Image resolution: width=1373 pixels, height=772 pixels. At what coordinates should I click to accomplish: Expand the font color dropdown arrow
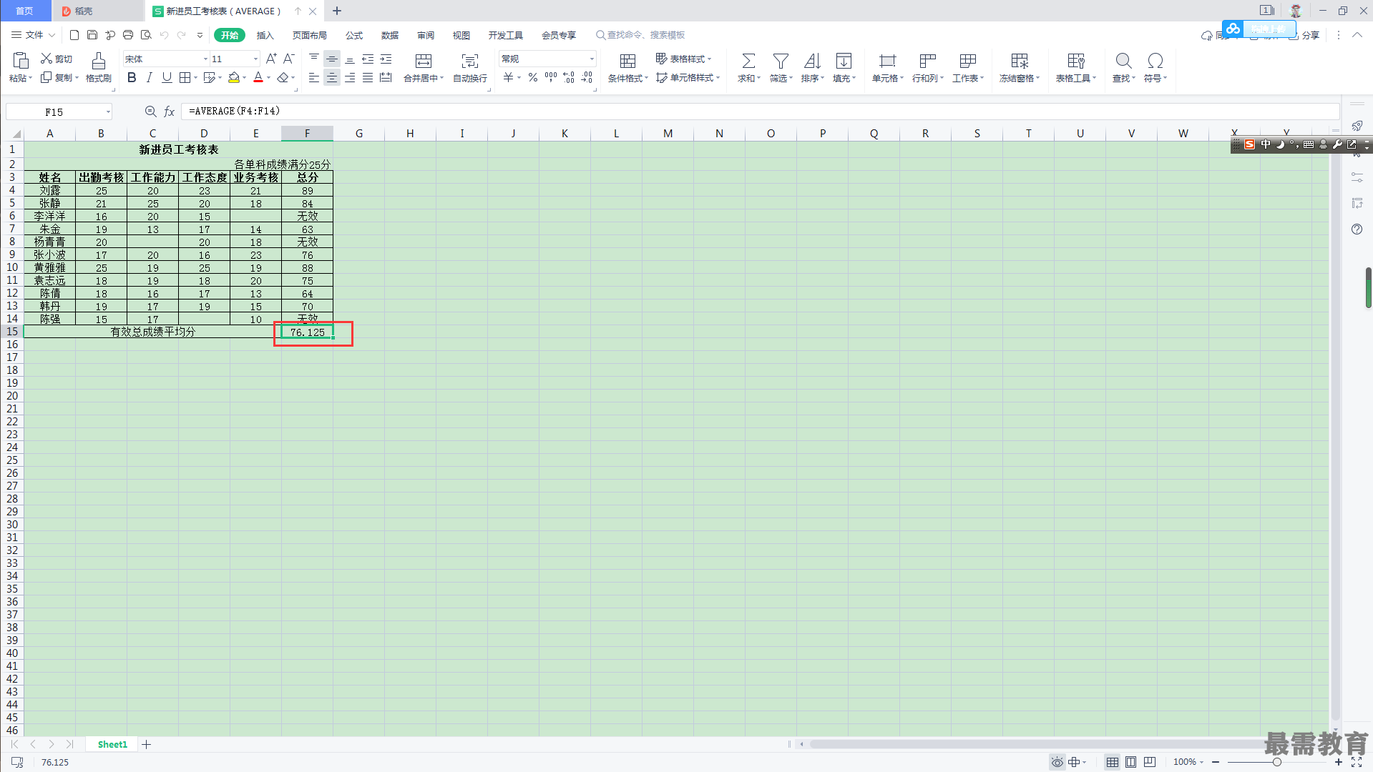pos(269,77)
